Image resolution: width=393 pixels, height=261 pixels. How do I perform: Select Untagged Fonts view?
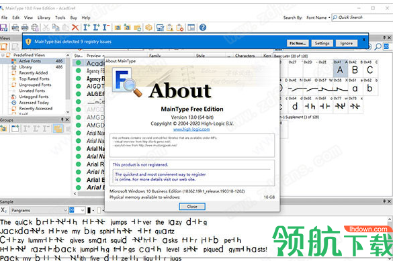(x=34, y=97)
